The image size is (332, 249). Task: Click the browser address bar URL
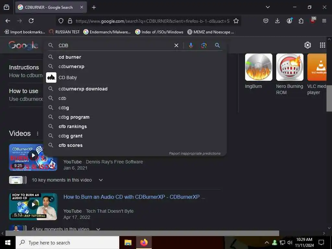point(152,21)
